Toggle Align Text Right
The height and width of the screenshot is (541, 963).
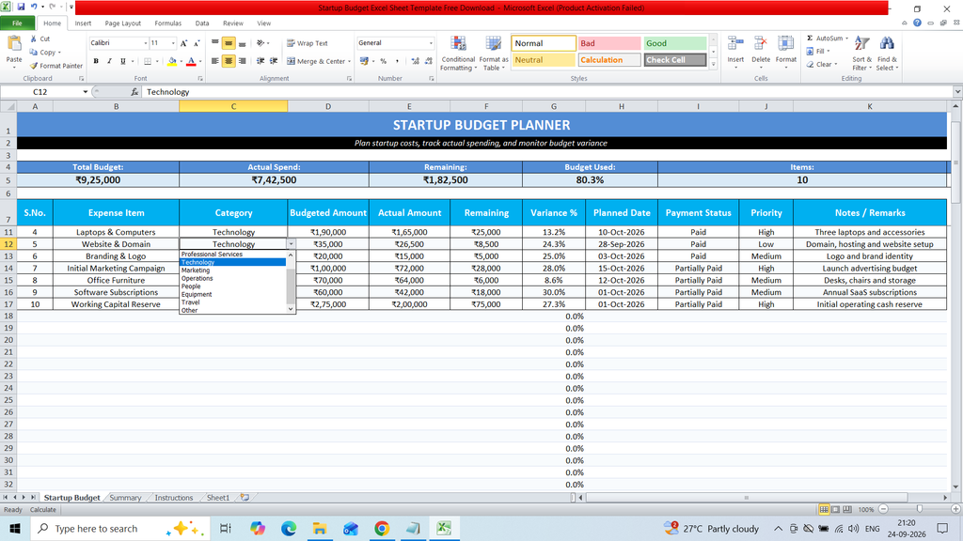point(242,61)
